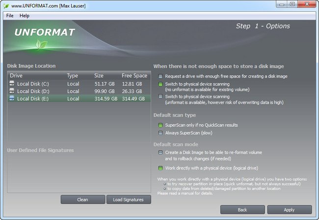
Task: Click the "Please read a manual for details" text
Action: pyautogui.click(x=185, y=193)
